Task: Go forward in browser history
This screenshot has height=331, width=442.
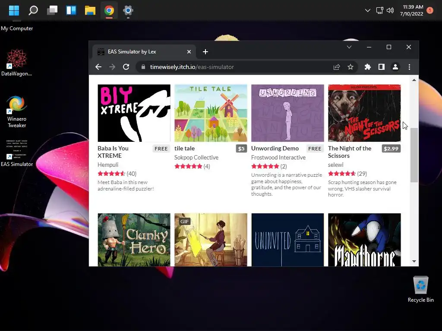Action: click(x=112, y=67)
